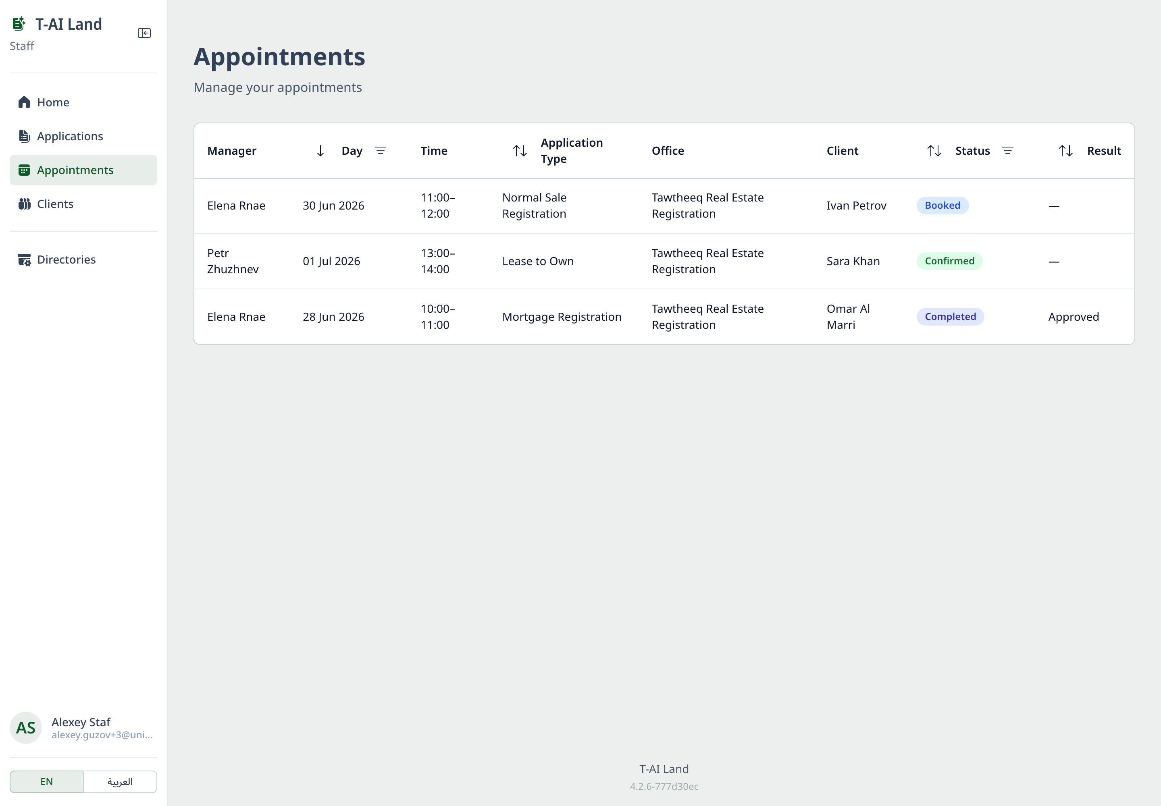
Task: Open Directories in the sidebar
Action: pos(83,260)
